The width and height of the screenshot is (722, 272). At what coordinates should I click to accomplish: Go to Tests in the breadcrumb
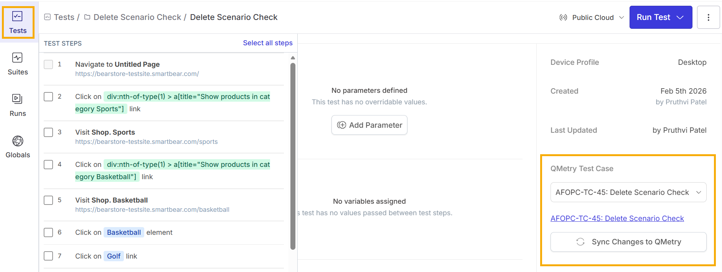[64, 17]
